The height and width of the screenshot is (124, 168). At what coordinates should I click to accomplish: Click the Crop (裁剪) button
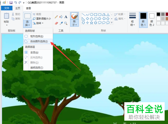37,14
